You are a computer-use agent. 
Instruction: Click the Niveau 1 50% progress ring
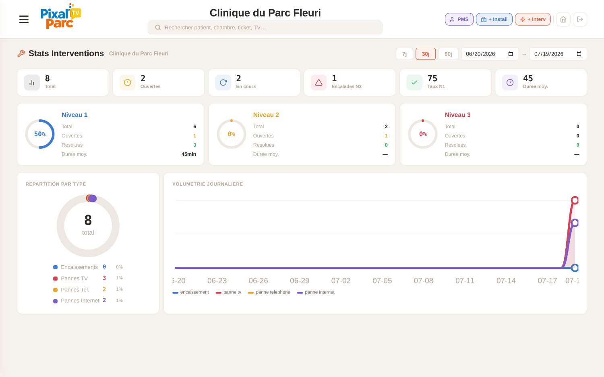[x=40, y=134]
